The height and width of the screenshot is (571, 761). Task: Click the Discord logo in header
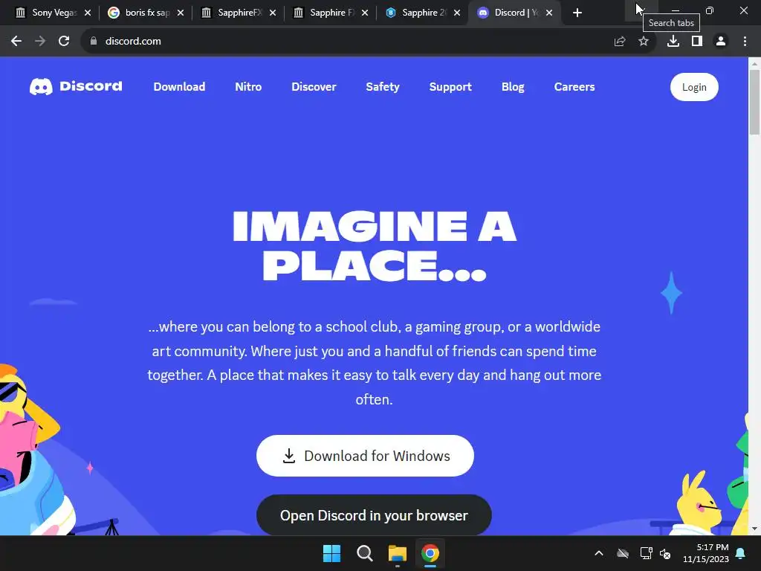(76, 86)
